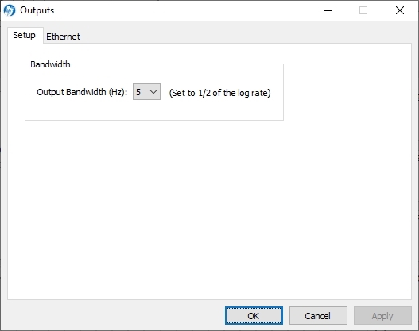Click the disabled maximize box icon
This screenshot has height=331, width=419.
coord(363,10)
